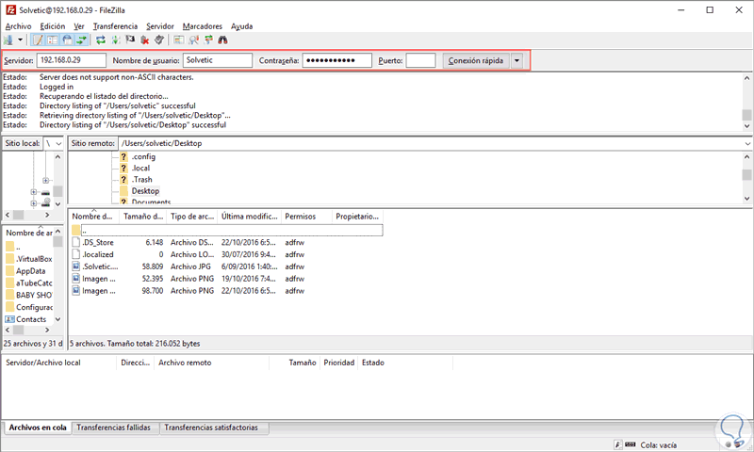Click the Servidor address field
The image size is (754, 452).
click(x=72, y=60)
